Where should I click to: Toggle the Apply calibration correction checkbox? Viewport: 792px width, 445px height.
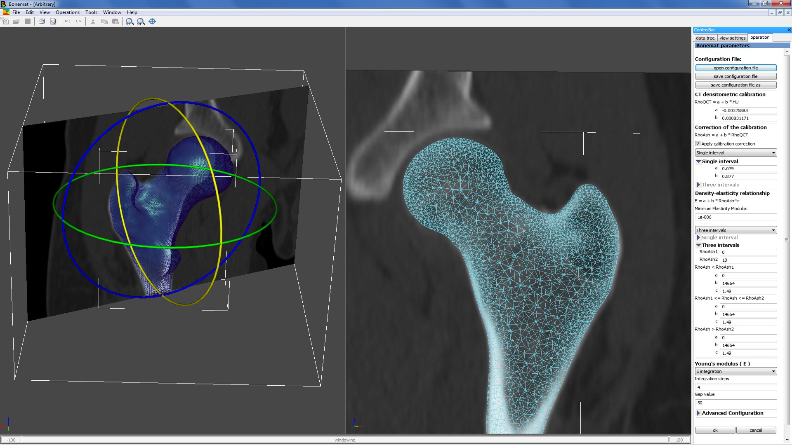(698, 144)
